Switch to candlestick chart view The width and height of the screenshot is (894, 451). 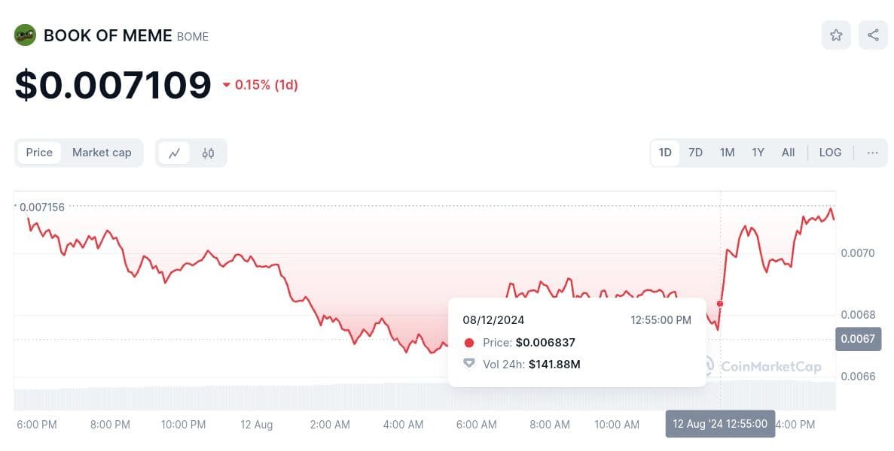208,153
